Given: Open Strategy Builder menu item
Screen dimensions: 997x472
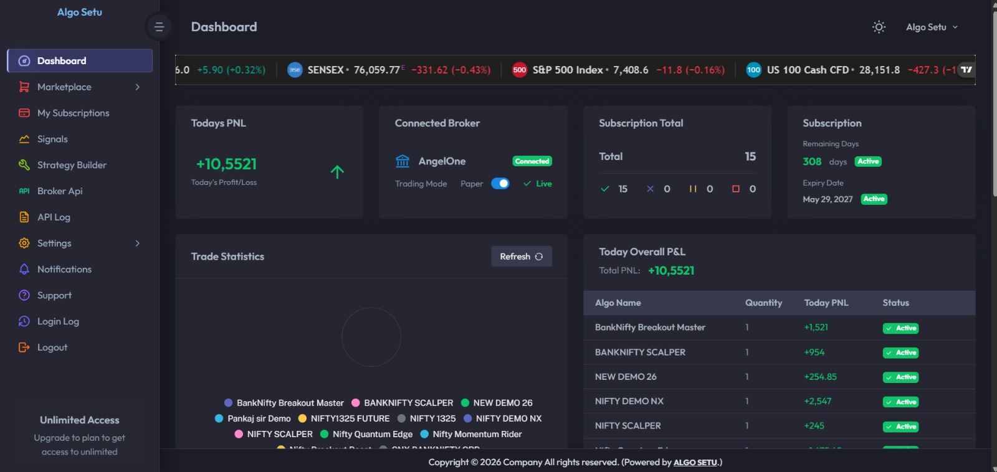Looking at the screenshot, I should [80, 165].
